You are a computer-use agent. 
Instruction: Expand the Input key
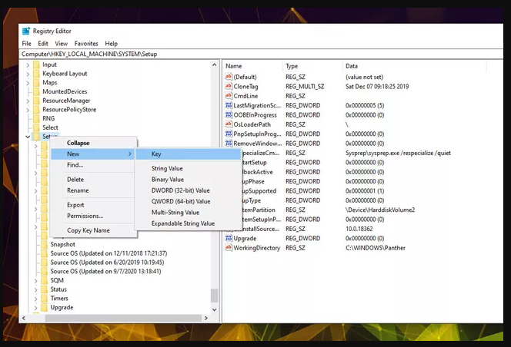click(28, 65)
